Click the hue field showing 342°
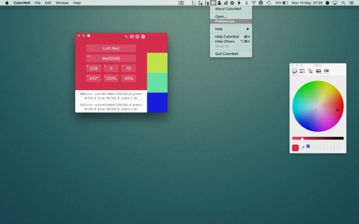Image resolution: width=359 pixels, height=224 pixels. (94, 78)
